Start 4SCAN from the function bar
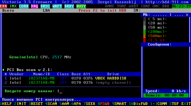This screenshot has height=106, width=191. point(51,104)
